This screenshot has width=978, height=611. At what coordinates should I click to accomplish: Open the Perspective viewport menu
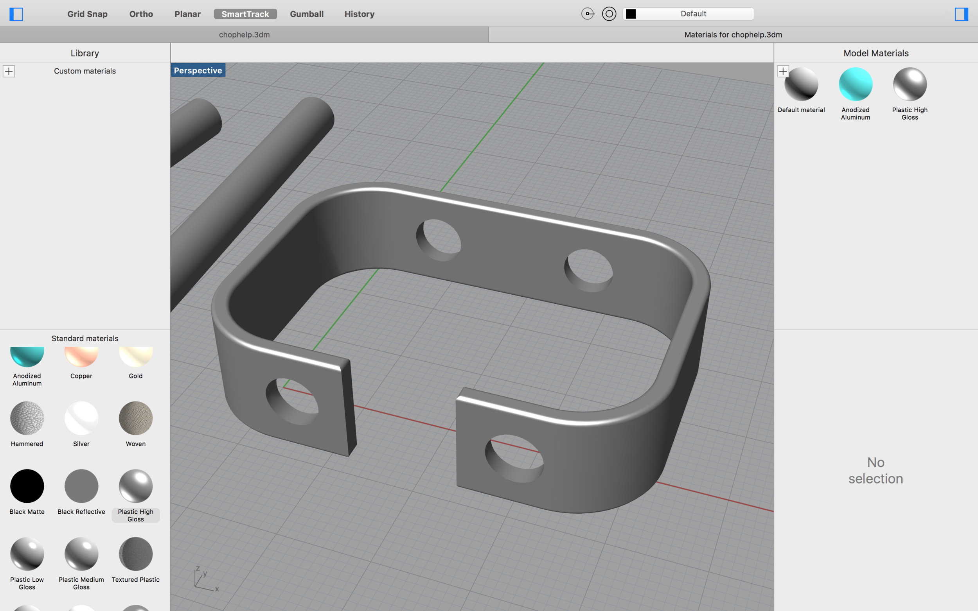(x=198, y=70)
